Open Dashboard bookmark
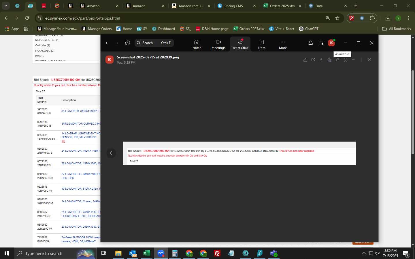 click(163, 29)
